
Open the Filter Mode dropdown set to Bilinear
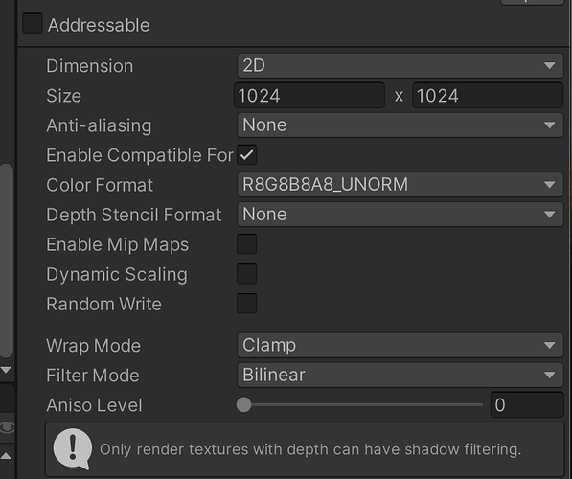tap(400, 375)
